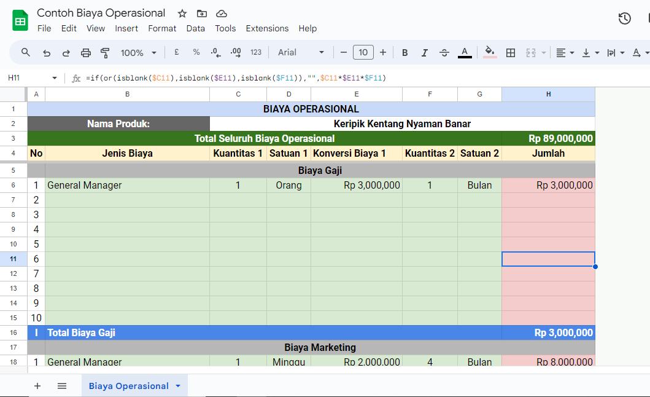Image resolution: width=650 pixels, height=397 pixels.
Task: Check the cloud save status icon
Action: [222, 14]
